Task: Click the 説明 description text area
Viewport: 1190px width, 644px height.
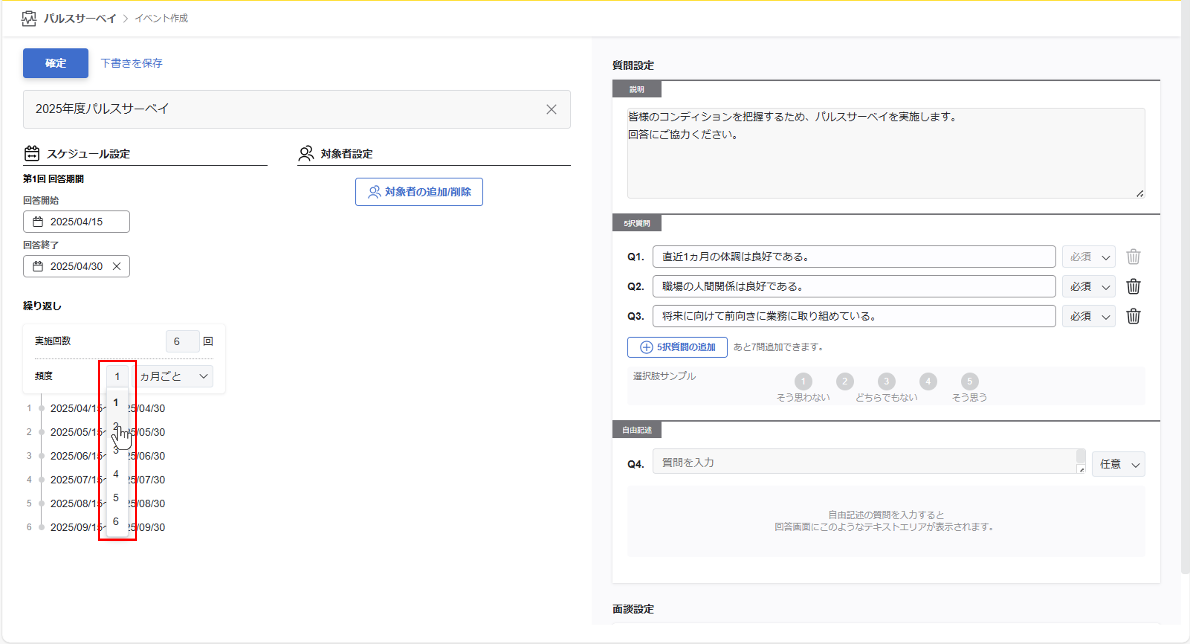Action: (886, 153)
